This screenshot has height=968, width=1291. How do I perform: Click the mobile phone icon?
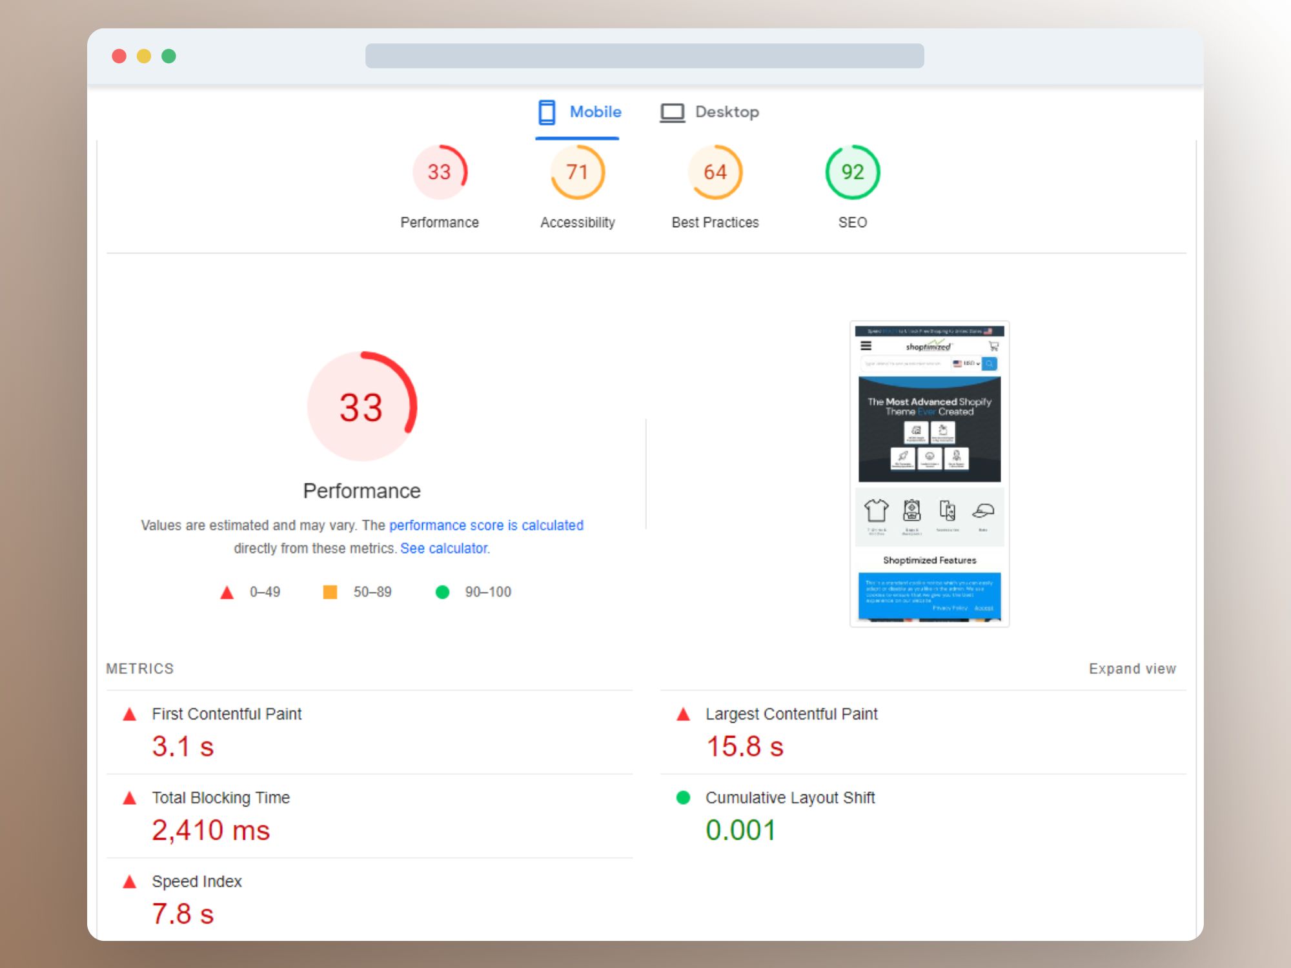pyautogui.click(x=547, y=112)
